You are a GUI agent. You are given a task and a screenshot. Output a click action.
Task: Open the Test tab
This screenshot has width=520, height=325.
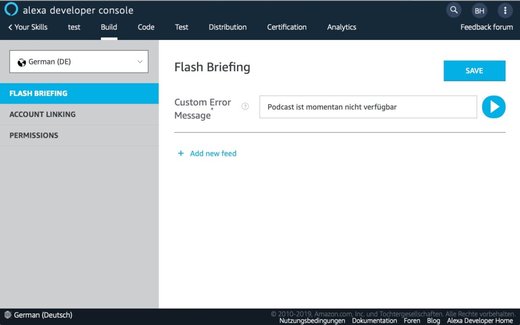[182, 27]
